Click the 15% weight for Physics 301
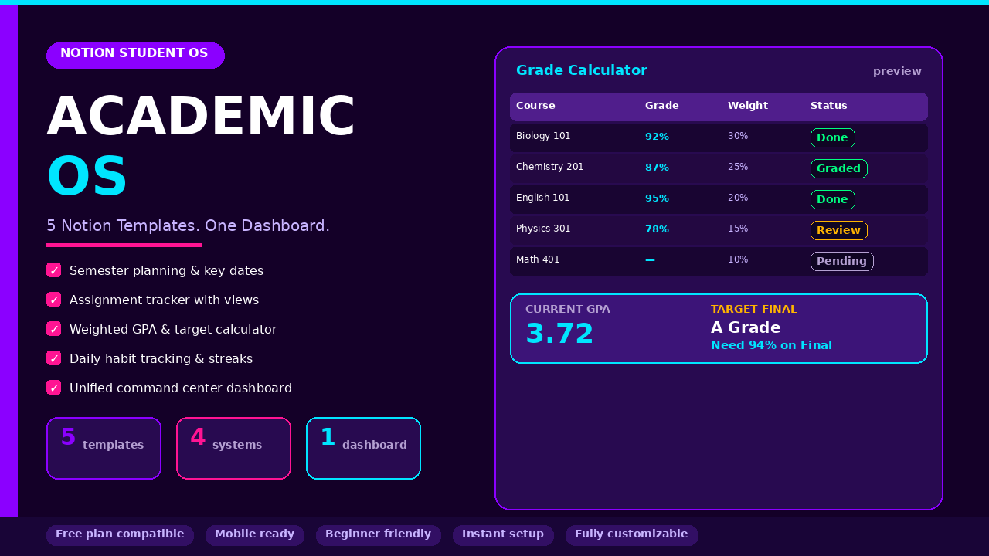989x556 pixels. click(x=738, y=229)
